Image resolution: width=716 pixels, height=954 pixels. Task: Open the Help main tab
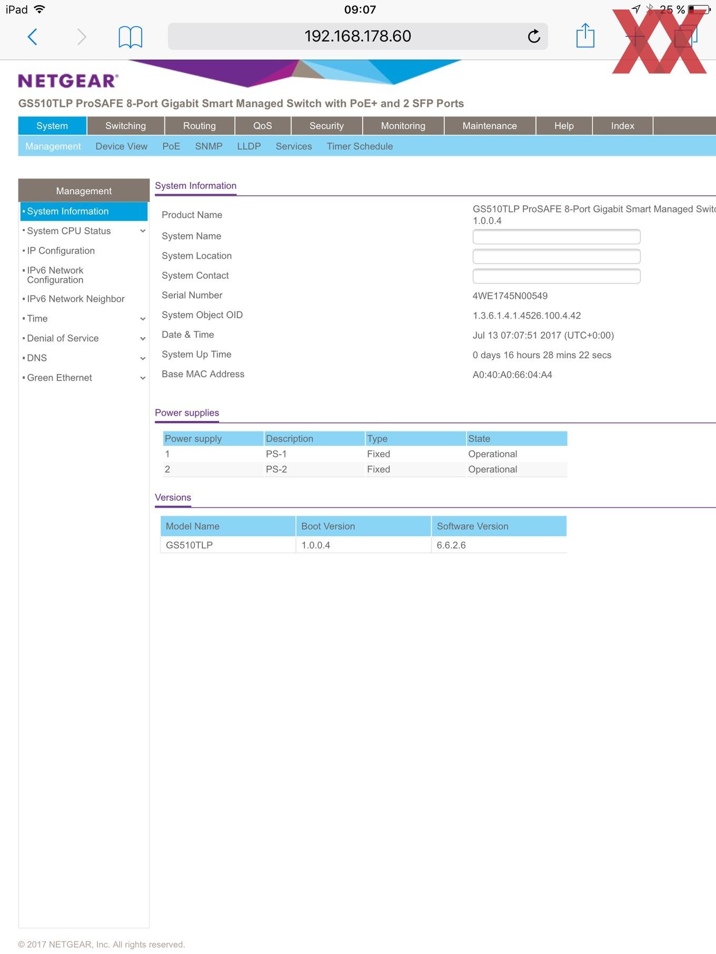(564, 126)
